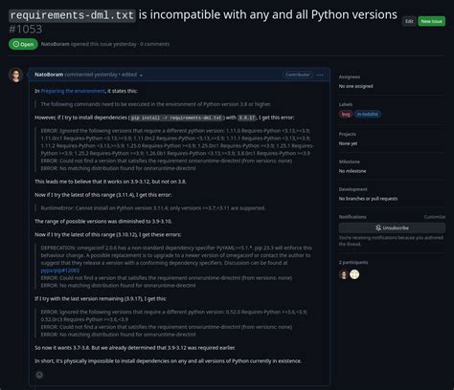Click the RuntimeError quoted line
This screenshot has width=454, height=390.
[x=153, y=208]
